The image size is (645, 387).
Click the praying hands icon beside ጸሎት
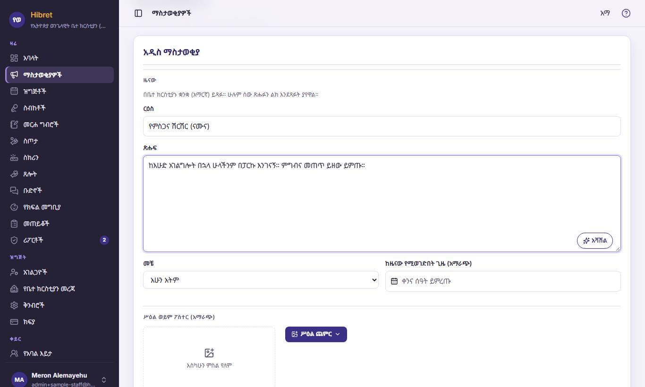pos(14,174)
